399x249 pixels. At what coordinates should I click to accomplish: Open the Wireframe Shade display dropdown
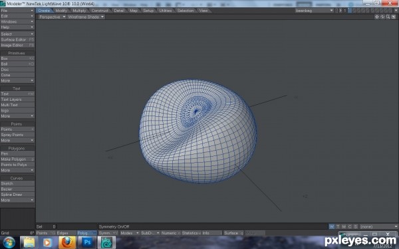pyautogui.click(x=86, y=17)
